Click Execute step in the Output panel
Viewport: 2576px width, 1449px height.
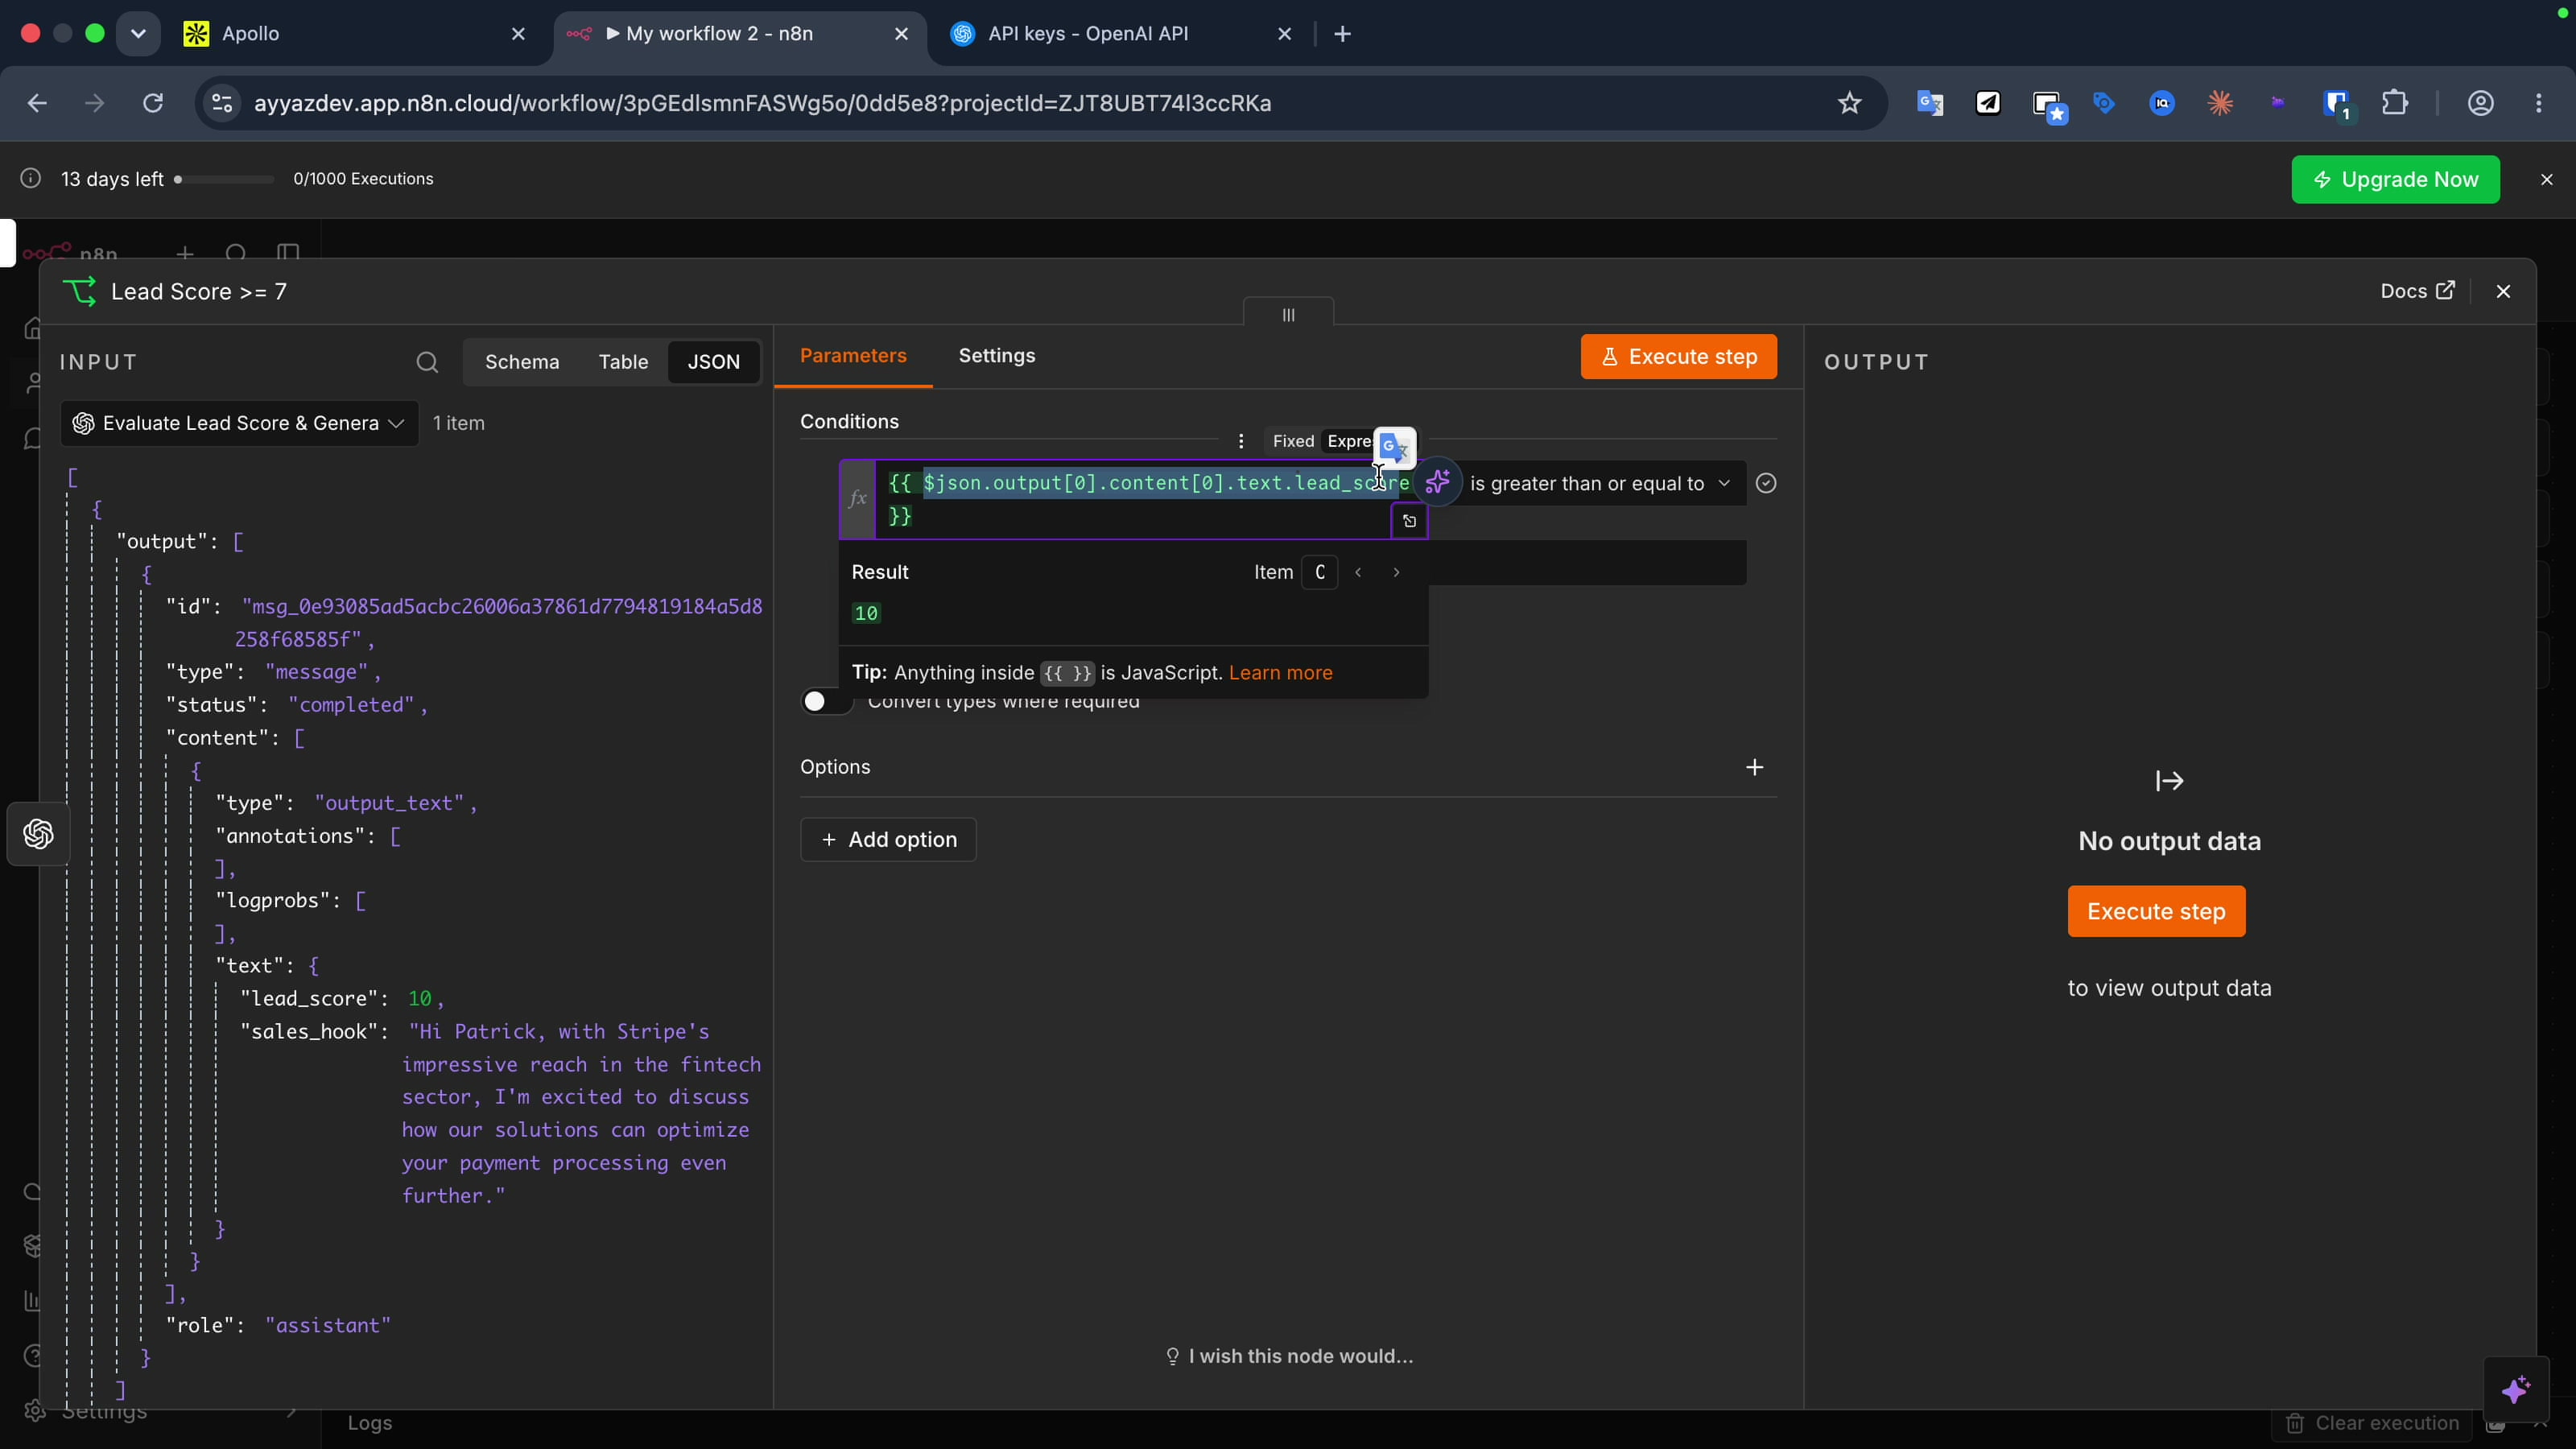[2156, 911]
